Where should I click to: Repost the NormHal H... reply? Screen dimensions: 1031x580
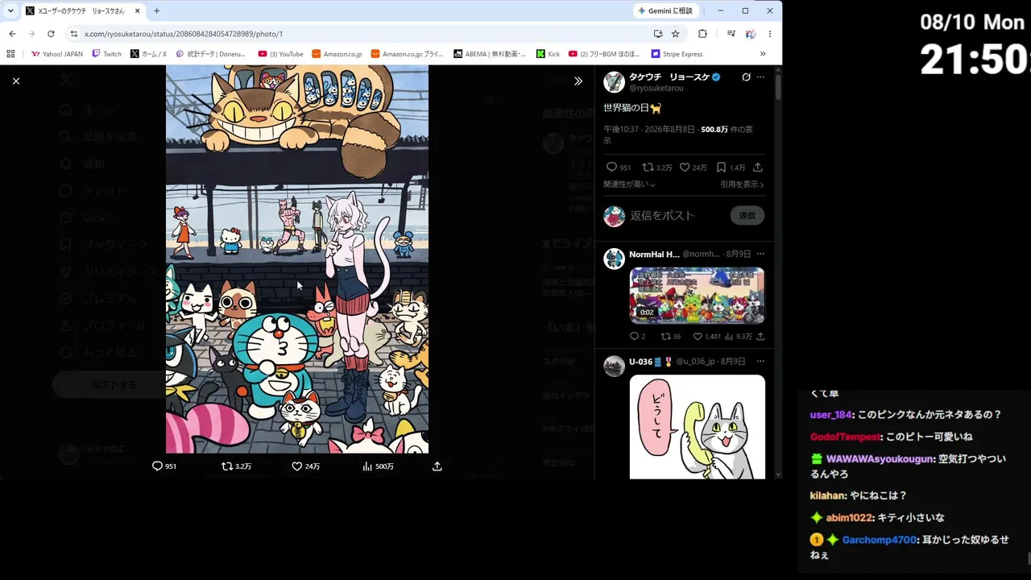[665, 337]
